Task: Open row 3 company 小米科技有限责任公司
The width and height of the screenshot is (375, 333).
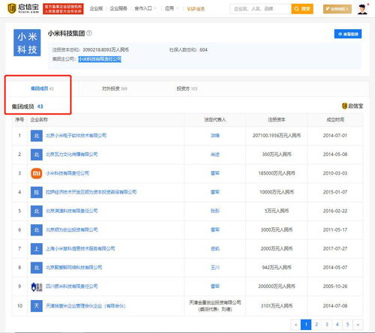Action: [67, 173]
